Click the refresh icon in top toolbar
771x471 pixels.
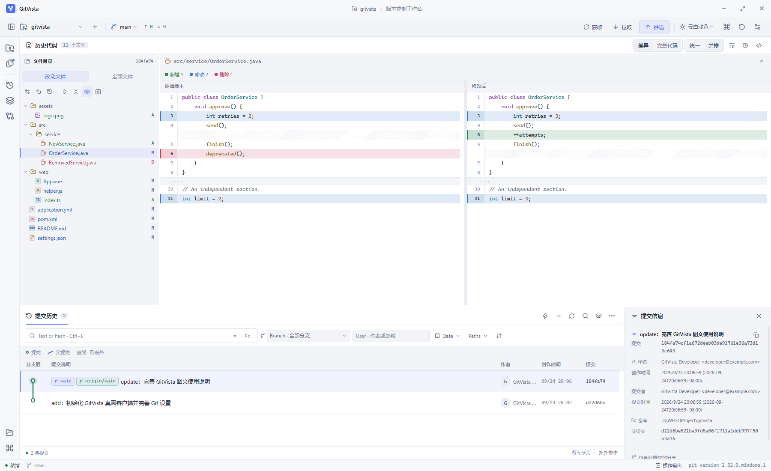(x=742, y=27)
